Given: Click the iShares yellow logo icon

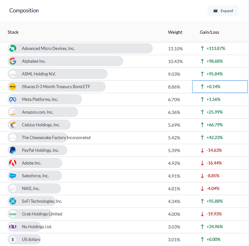Looking at the screenshot, I should (13, 87).
